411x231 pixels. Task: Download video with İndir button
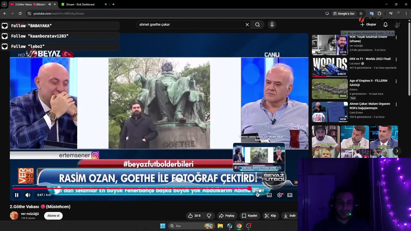point(289,216)
